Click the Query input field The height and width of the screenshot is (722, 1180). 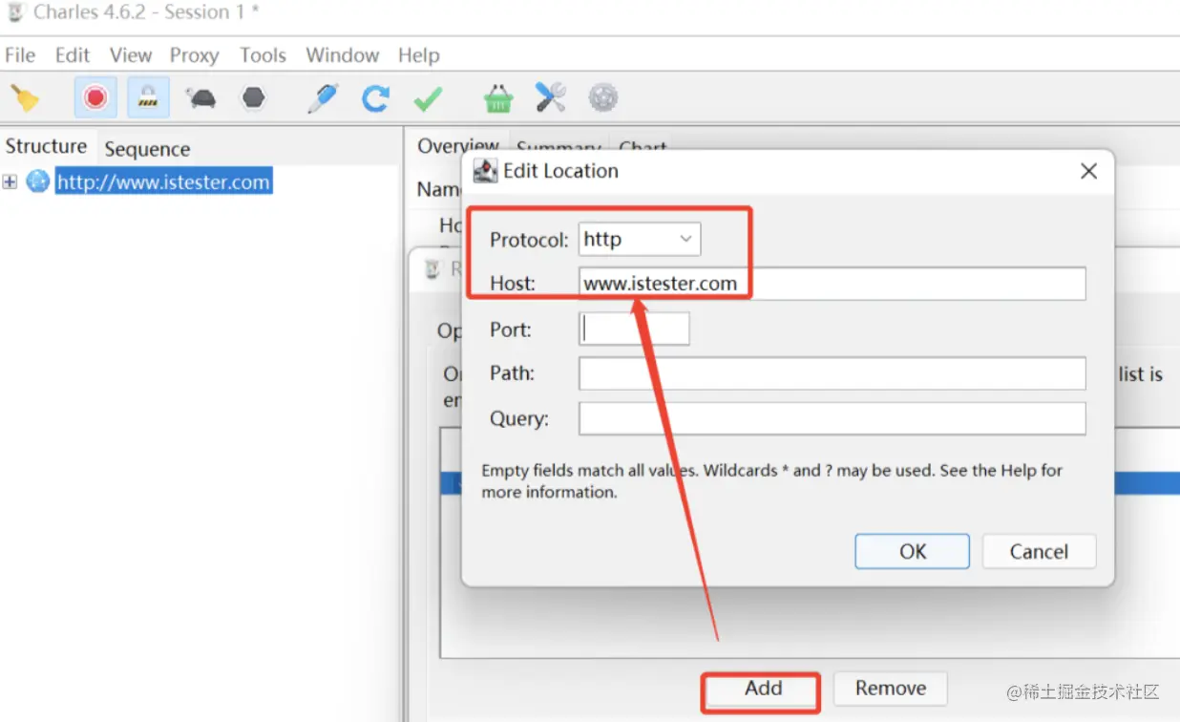[x=832, y=418]
